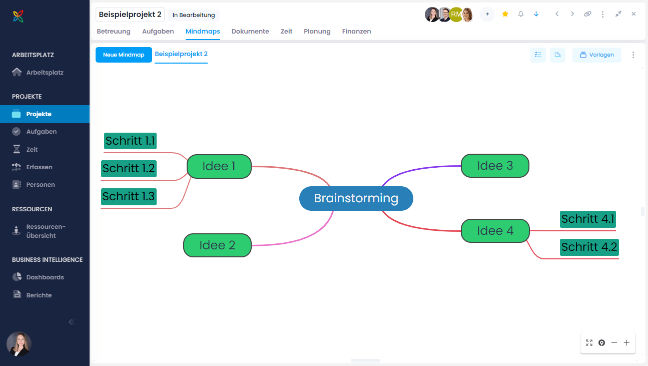648x366 pixels.
Task: Collapse the sidebar with the double chevron
Action: click(x=71, y=322)
